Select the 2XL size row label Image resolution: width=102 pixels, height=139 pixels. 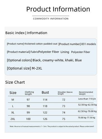tap(13, 119)
